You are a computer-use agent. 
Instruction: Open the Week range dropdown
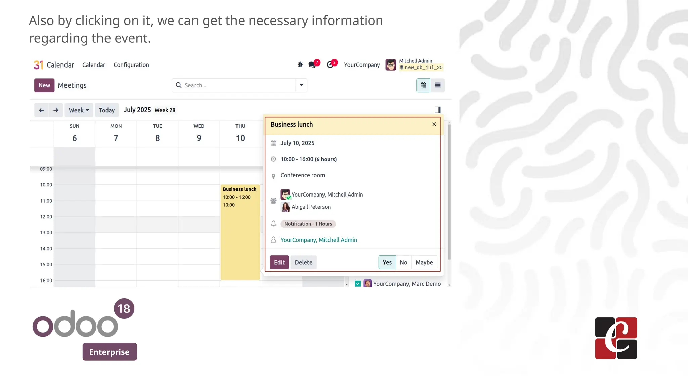(79, 110)
